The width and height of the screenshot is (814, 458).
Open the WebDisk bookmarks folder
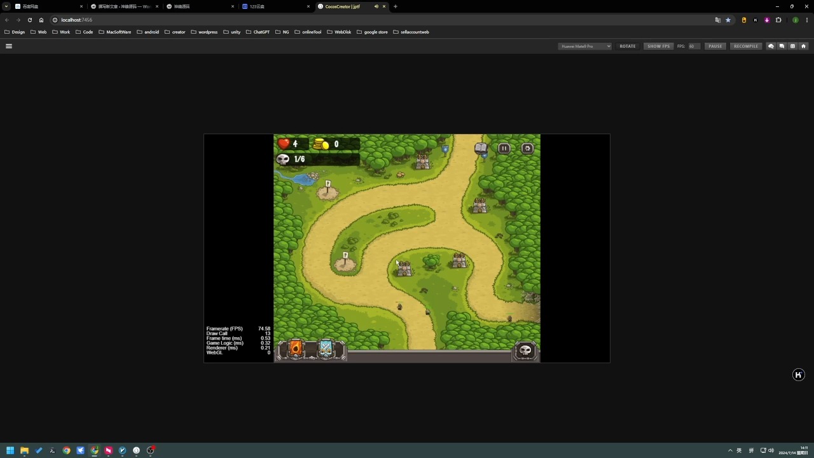pyautogui.click(x=339, y=32)
